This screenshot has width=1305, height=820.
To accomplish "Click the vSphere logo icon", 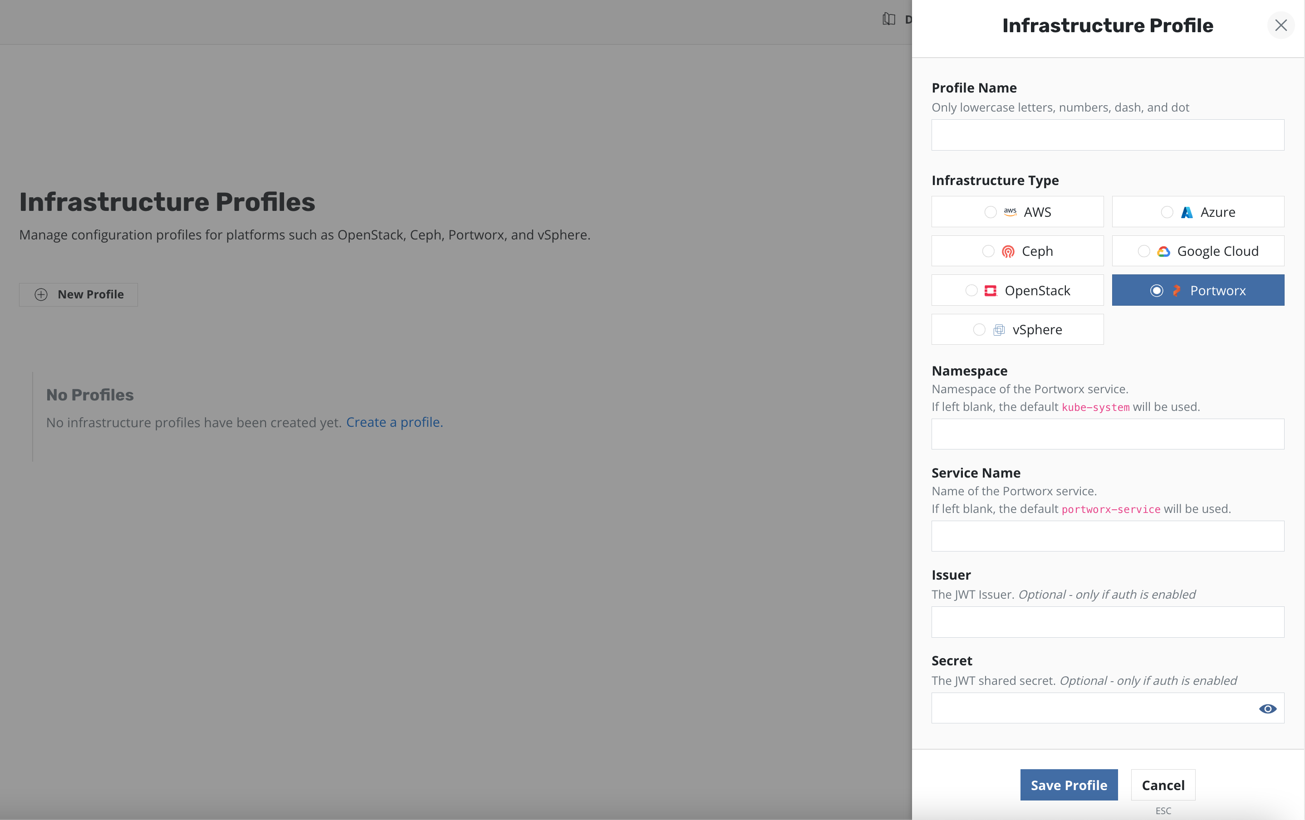I will 998,330.
